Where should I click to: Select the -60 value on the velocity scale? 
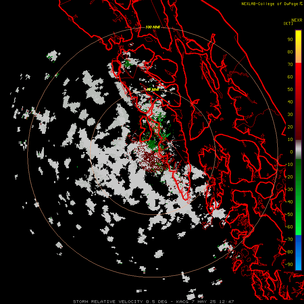289,227
